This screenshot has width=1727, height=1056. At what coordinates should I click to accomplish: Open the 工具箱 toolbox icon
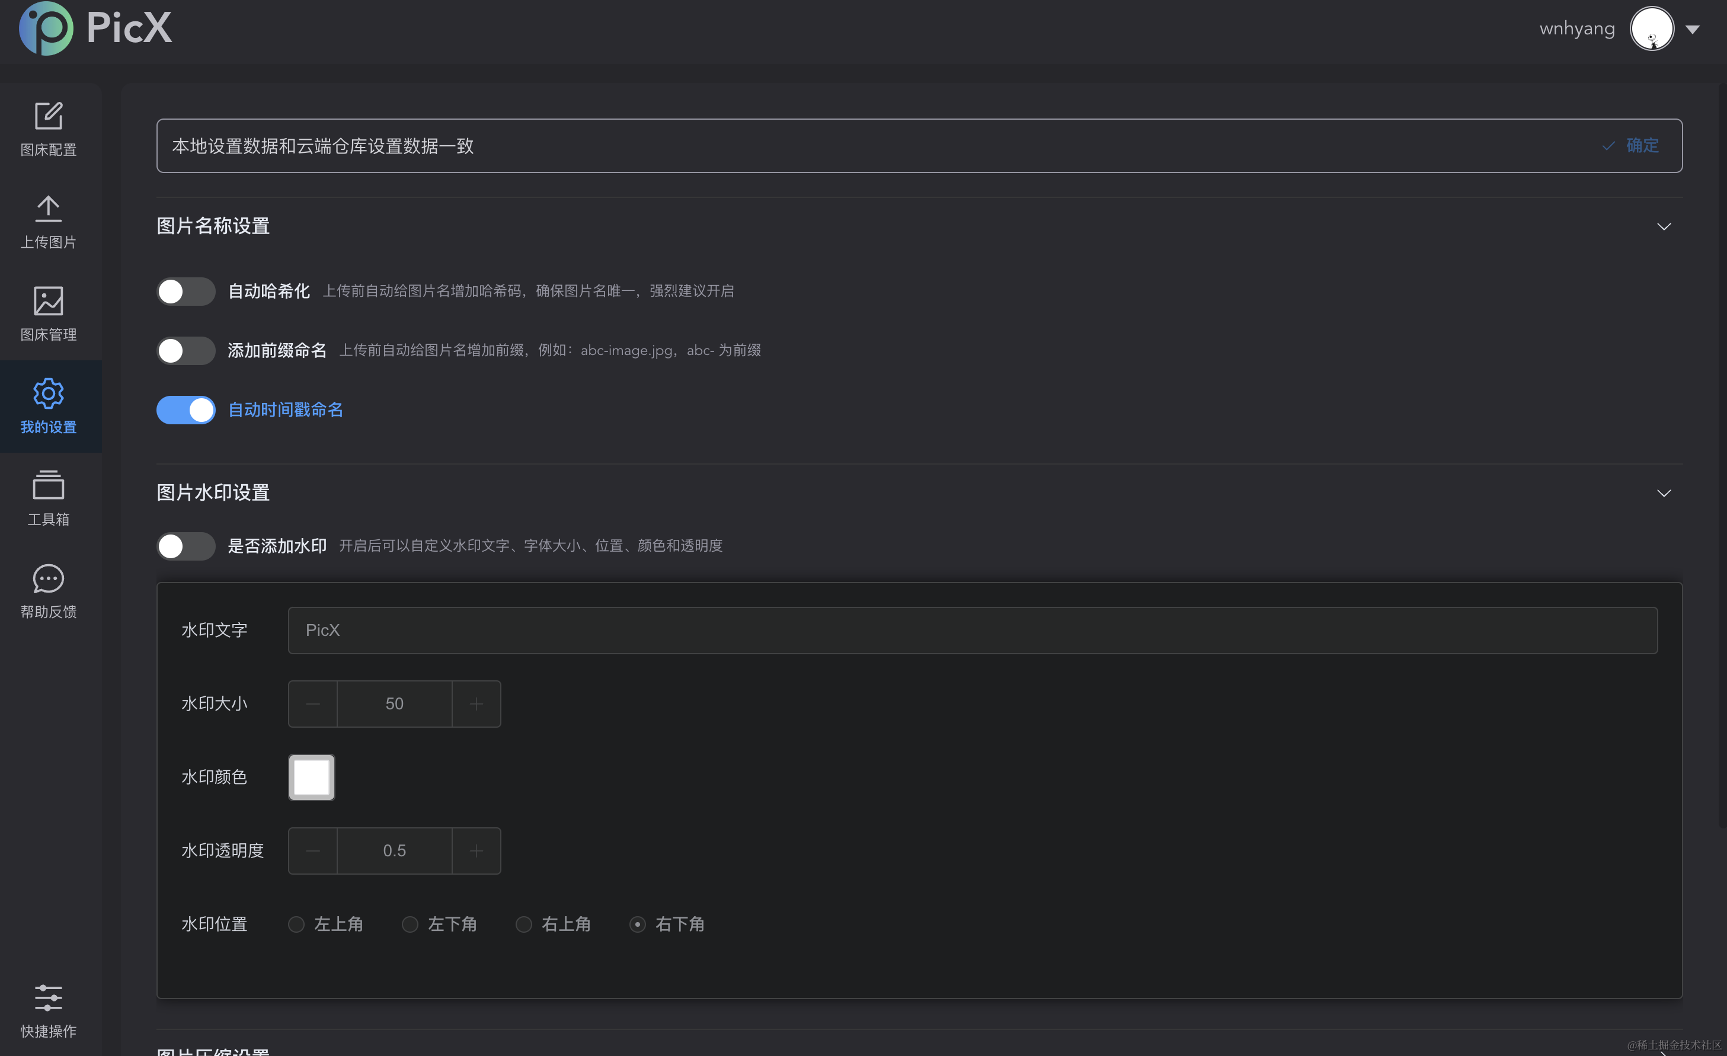click(47, 499)
